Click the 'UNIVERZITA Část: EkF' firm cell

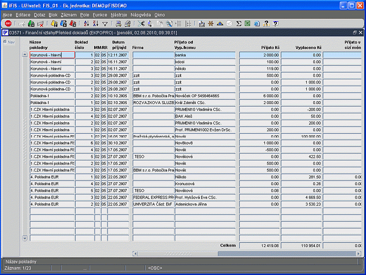pos(153,204)
